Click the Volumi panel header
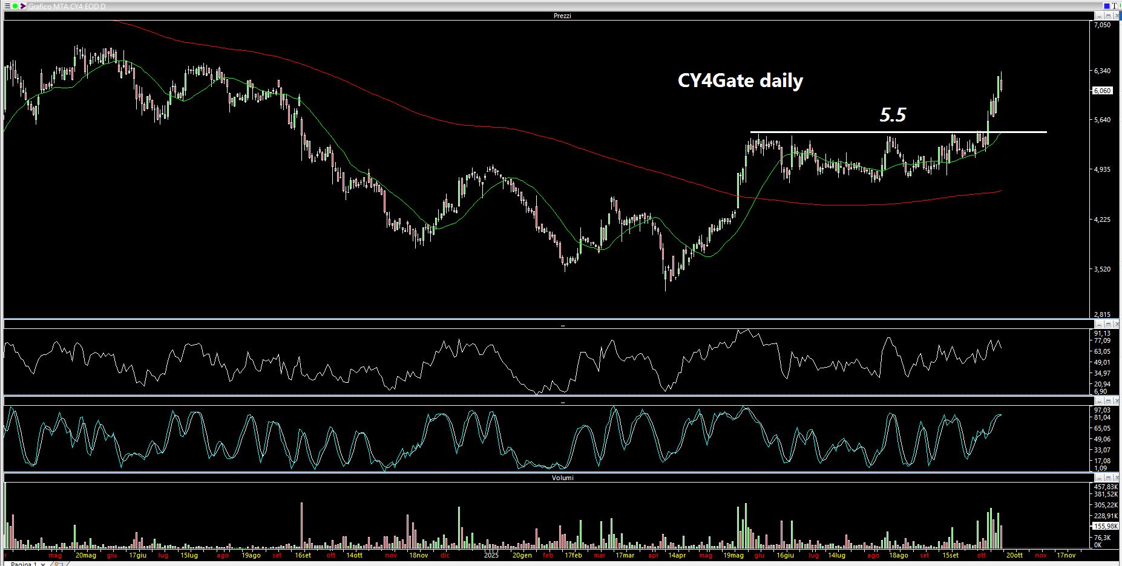1122x566 pixels. tap(562, 478)
